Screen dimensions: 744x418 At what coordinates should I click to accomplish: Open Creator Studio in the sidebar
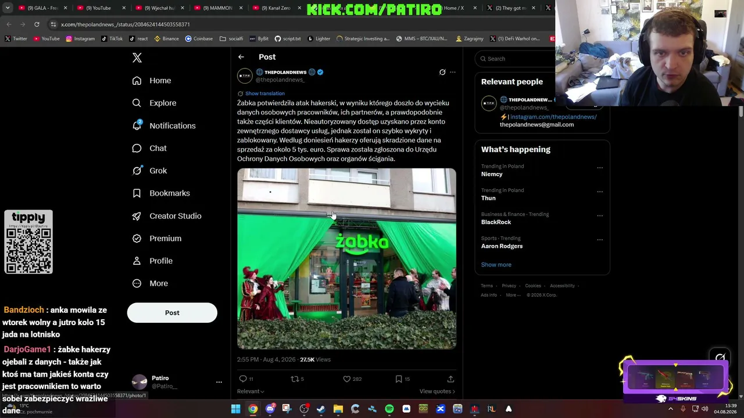[x=167, y=216]
